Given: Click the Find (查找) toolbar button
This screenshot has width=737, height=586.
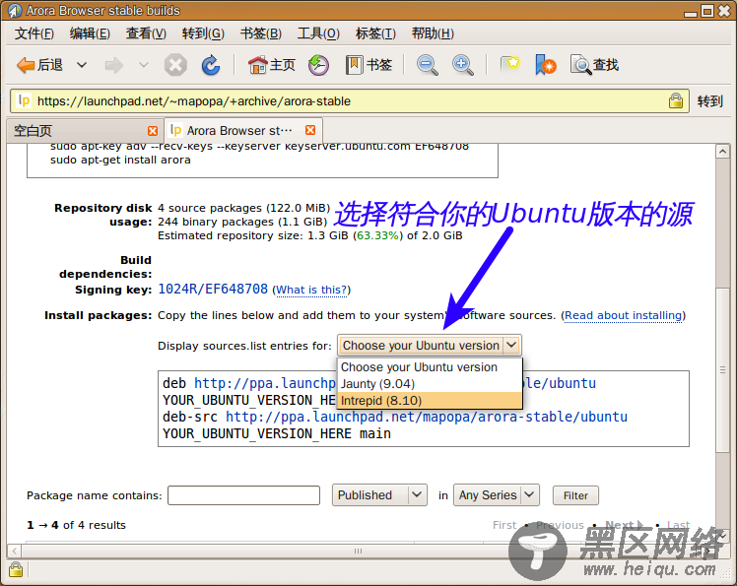Looking at the screenshot, I should (594, 65).
